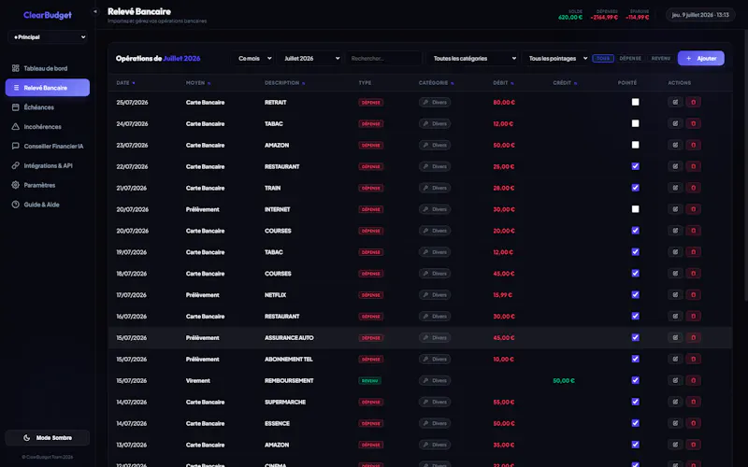Click the ClearBudget logo

(48, 15)
